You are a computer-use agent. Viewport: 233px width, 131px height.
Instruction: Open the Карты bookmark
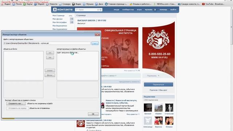coord(28,4)
